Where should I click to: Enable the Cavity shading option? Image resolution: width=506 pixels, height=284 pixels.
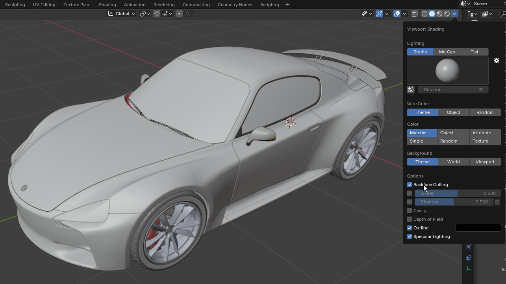pyautogui.click(x=410, y=211)
